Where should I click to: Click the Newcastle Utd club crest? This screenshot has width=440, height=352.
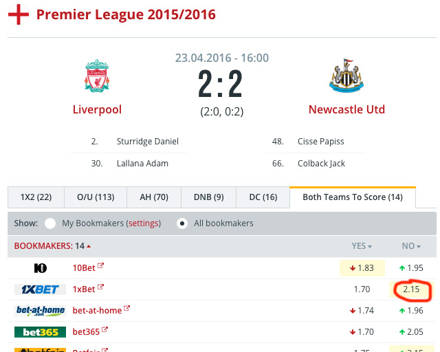click(346, 76)
